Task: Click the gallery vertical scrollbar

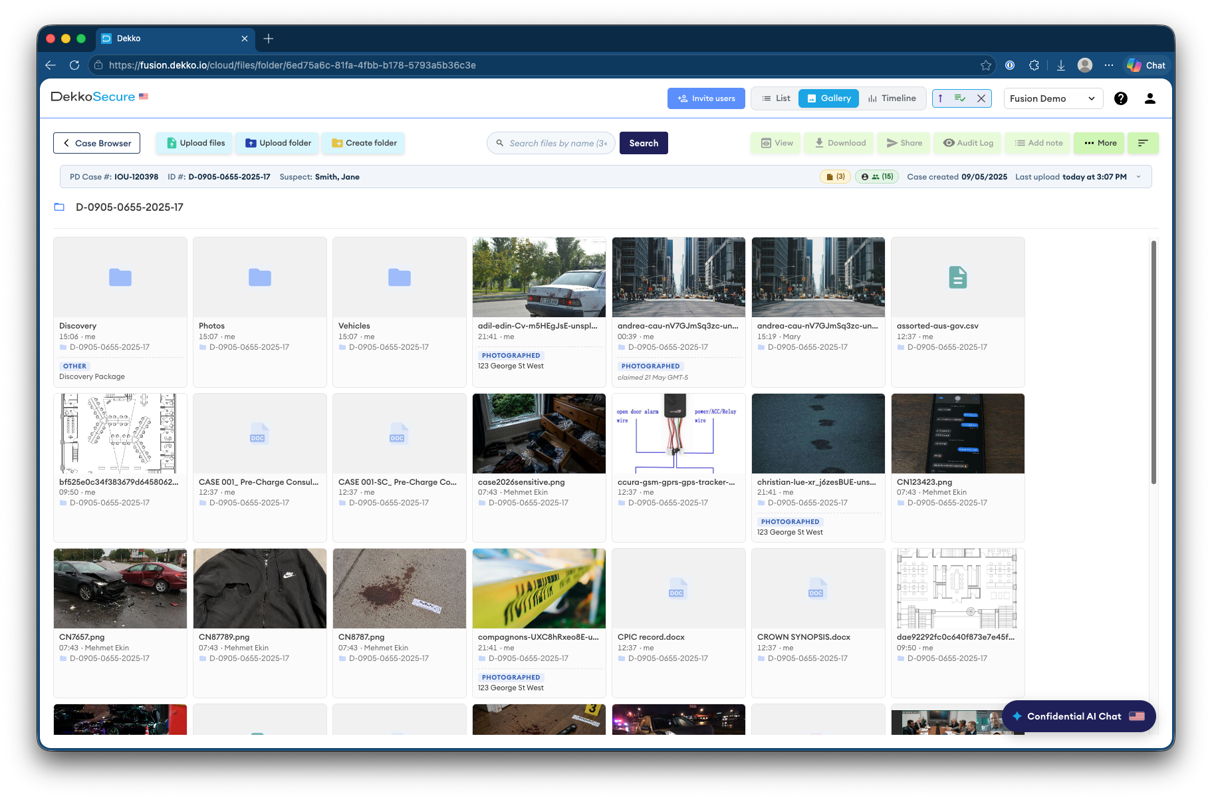Action: tap(1153, 362)
